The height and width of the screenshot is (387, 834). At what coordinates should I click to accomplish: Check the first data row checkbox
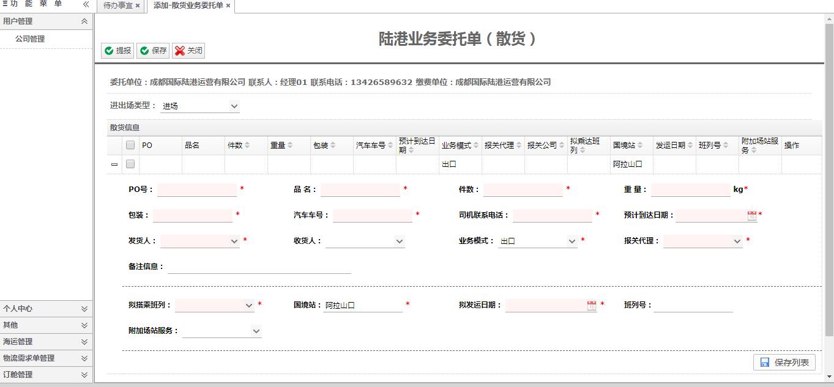tap(130, 164)
